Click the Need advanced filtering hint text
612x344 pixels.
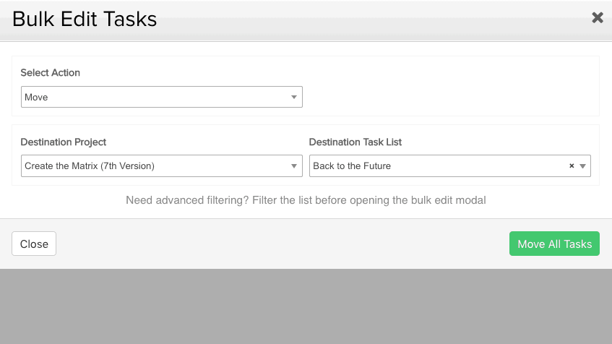click(306, 200)
